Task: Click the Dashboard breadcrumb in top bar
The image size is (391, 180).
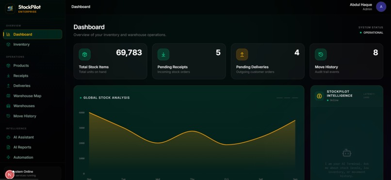Action: pos(81,7)
